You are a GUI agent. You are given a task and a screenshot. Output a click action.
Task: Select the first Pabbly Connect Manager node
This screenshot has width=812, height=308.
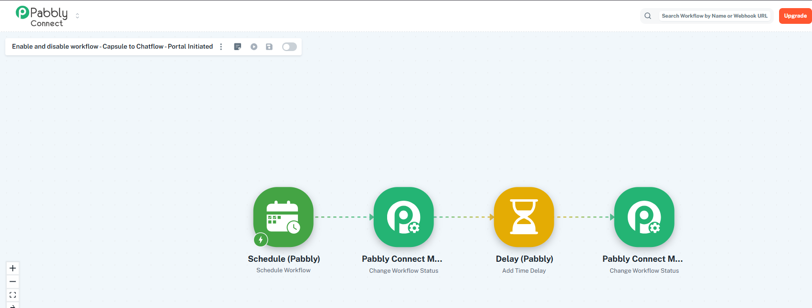click(404, 217)
